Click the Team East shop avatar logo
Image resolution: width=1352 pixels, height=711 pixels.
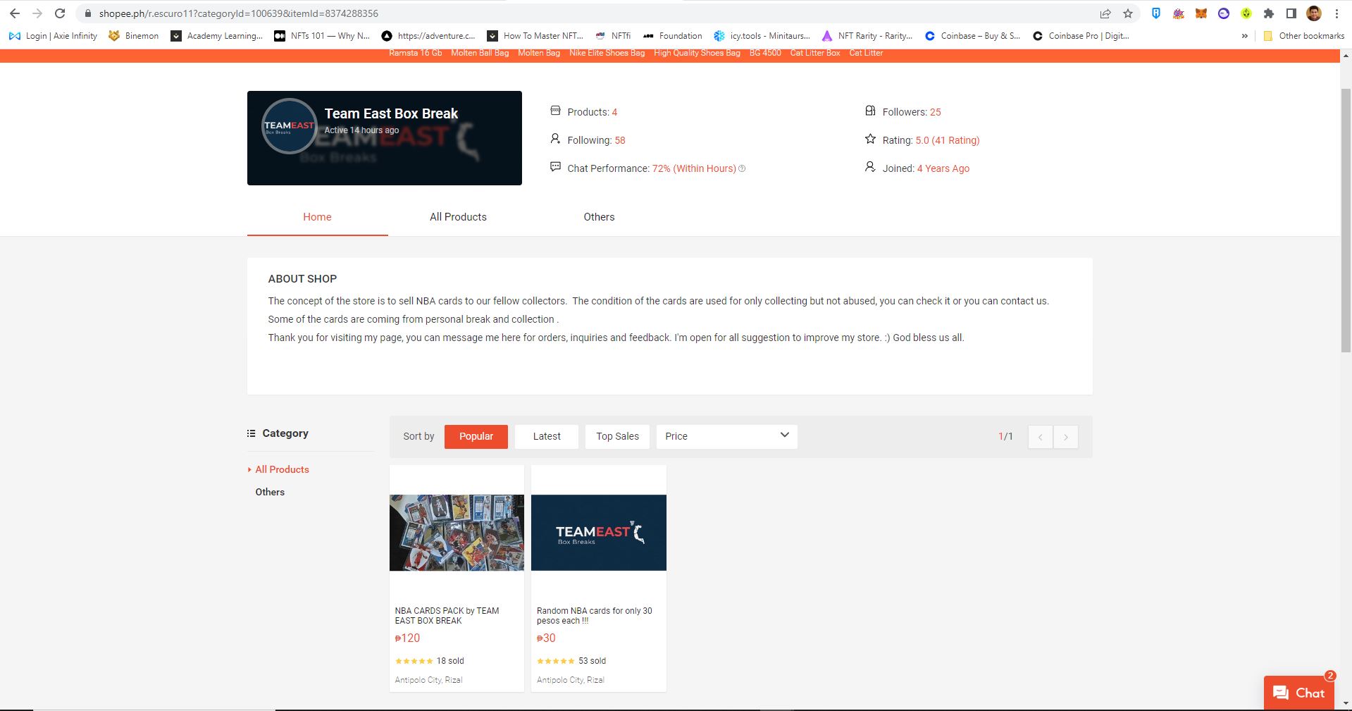(x=289, y=126)
